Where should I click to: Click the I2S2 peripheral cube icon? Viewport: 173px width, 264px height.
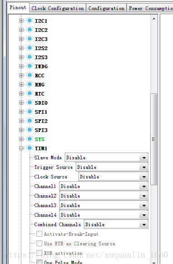coord(30,48)
